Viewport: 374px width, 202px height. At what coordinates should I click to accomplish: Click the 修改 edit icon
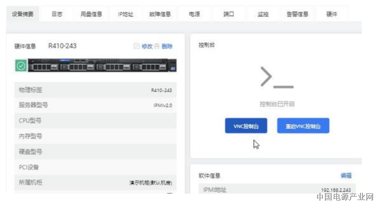point(137,46)
